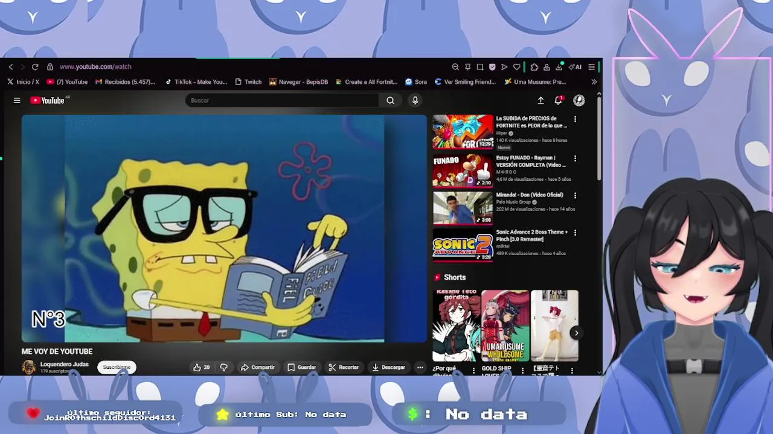Screen dimensions: 773x434
Task: Click the pin icon in browser toolbar
Action: [467, 67]
